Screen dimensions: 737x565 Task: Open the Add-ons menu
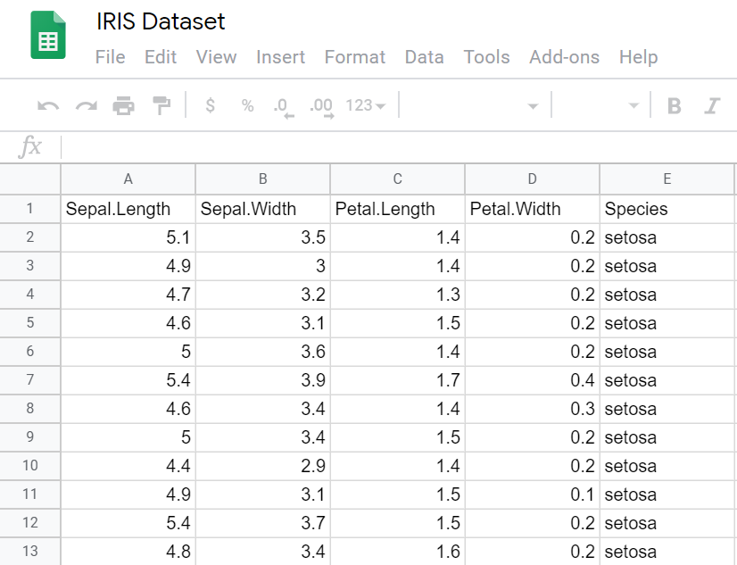coord(565,57)
